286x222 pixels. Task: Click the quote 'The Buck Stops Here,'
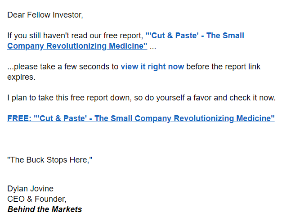[49, 160]
